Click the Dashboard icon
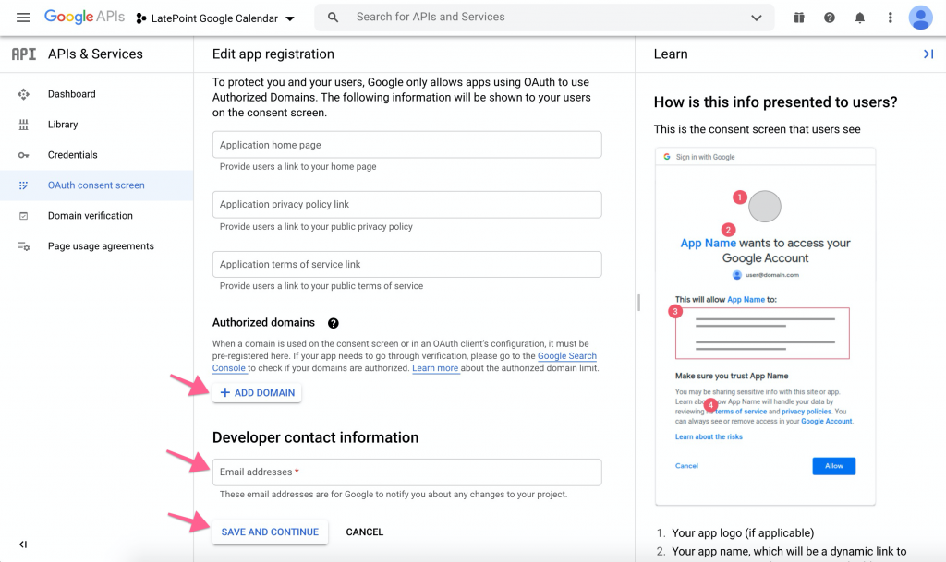The width and height of the screenshot is (946, 562). [23, 94]
